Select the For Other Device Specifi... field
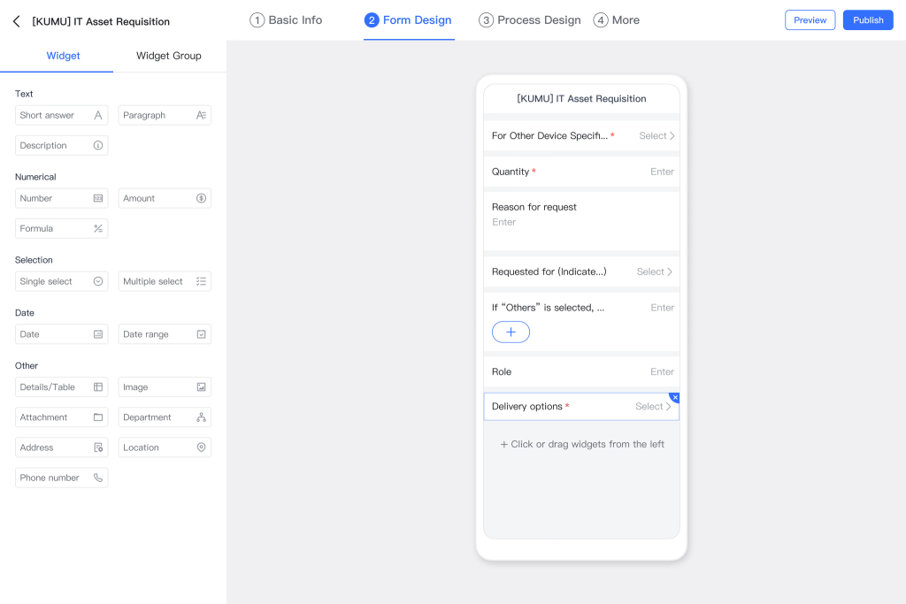 pyautogui.click(x=581, y=135)
